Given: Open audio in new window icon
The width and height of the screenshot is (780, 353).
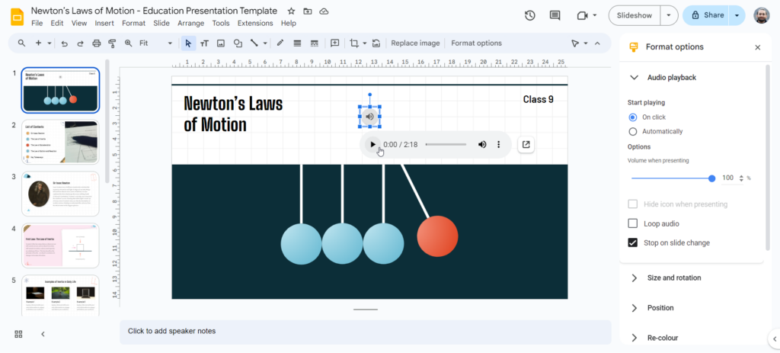Looking at the screenshot, I should coord(526,144).
